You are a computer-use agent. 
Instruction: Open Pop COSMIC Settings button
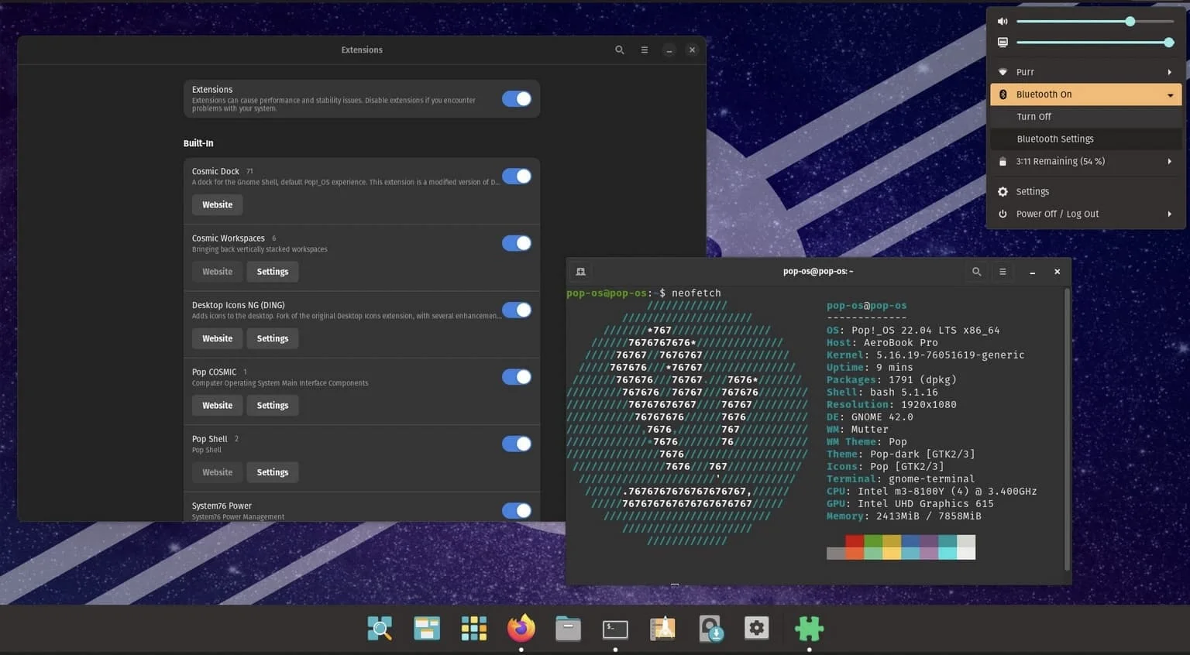tap(273, 405)
